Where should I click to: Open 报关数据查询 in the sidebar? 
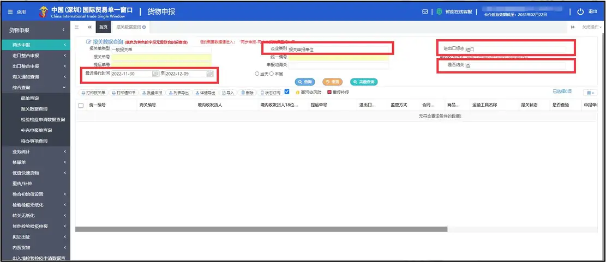(34, 109)
